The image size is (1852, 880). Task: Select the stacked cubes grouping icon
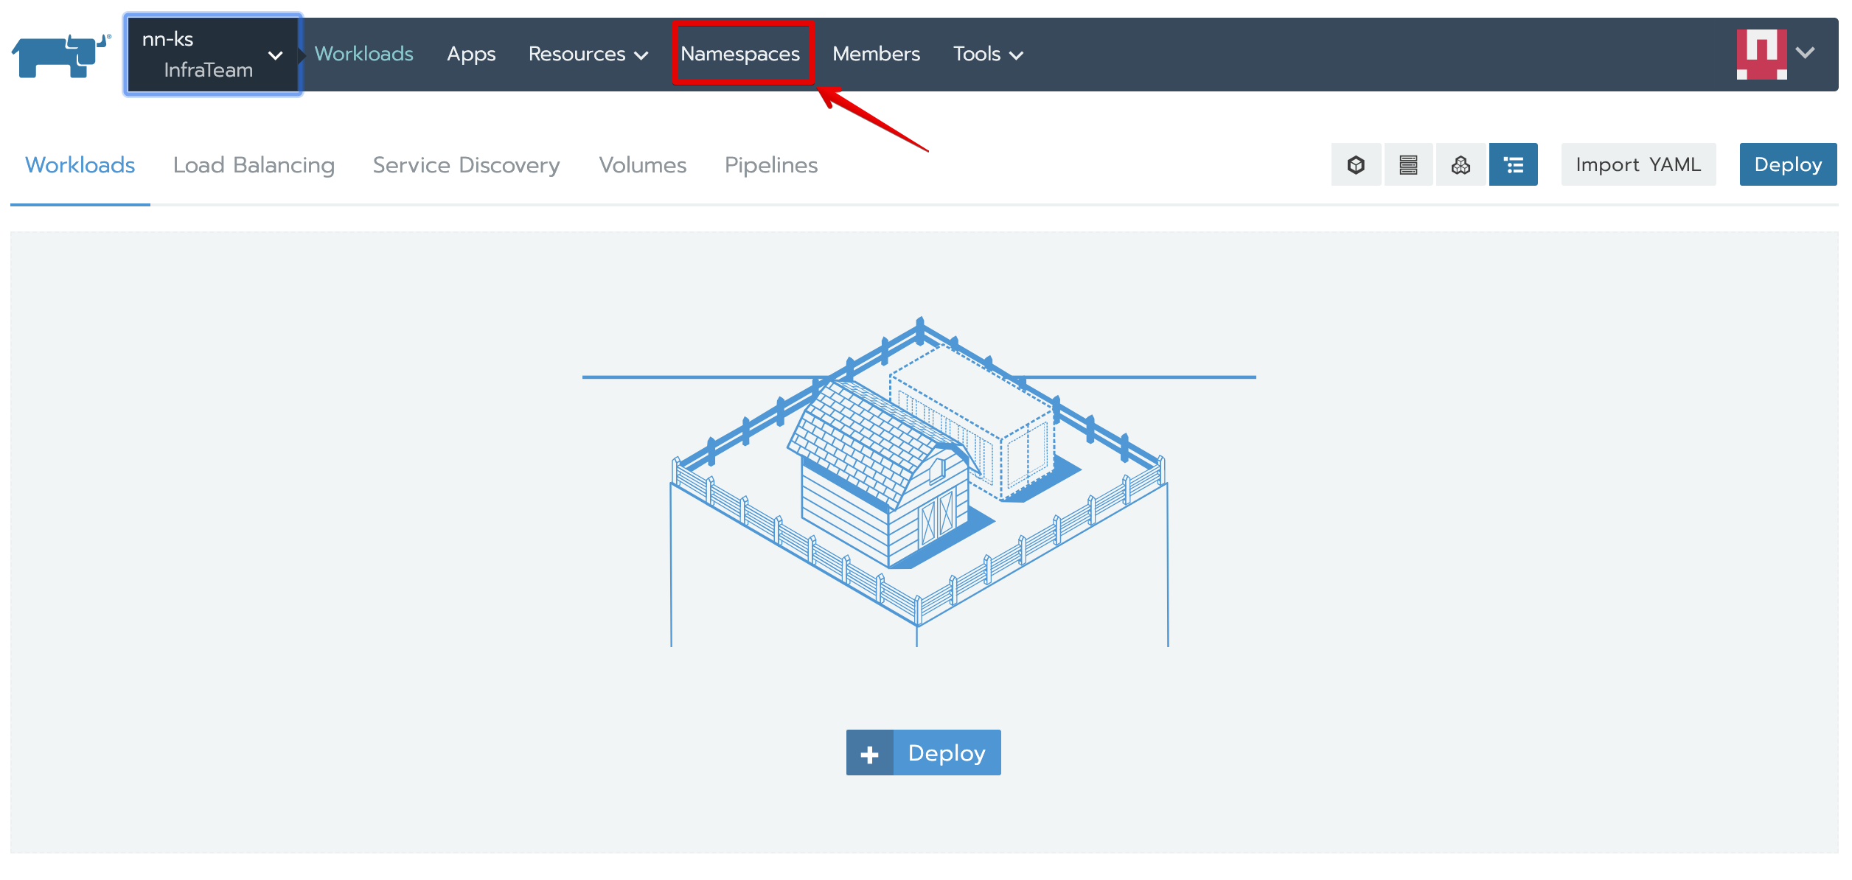pos(1461,164)
